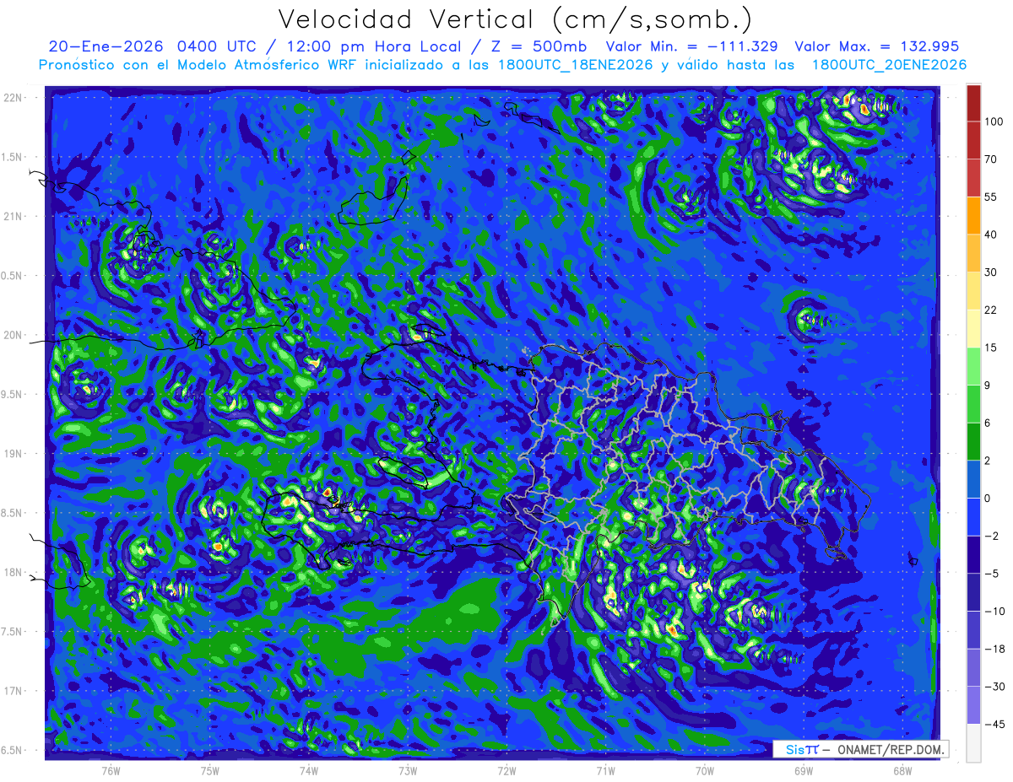The height and width of the screenshot is (782, 1013).
Task: Click the color bar label "-10"
Action: [994, 611]
